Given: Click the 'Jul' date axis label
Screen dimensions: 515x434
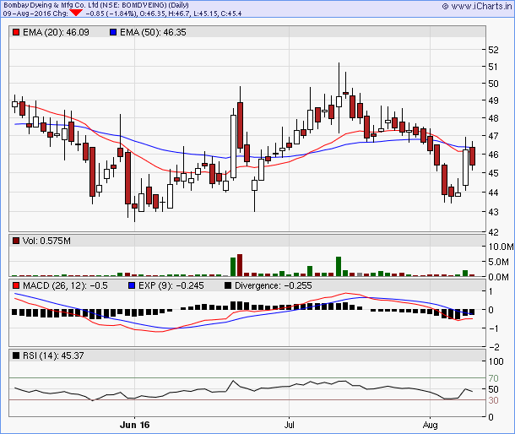Looking at the screenshot, I should pyautogui.click(x=289, y=425).
